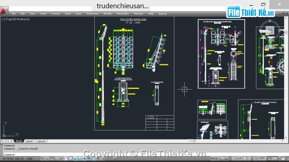Image resolution: width=289 pixels, height=162 pixels.
Task: Open the AutoCAD application menu red A button
Action: coord(4,10)
